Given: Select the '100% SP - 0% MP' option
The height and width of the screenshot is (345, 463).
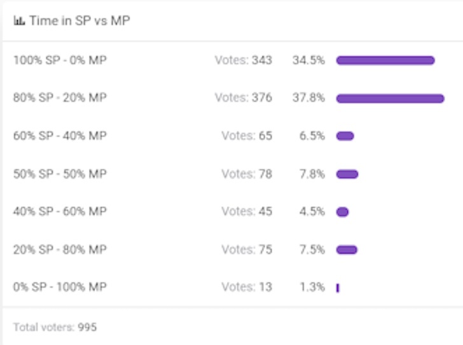Looking at the screenshot, I should tap(60, 60).
